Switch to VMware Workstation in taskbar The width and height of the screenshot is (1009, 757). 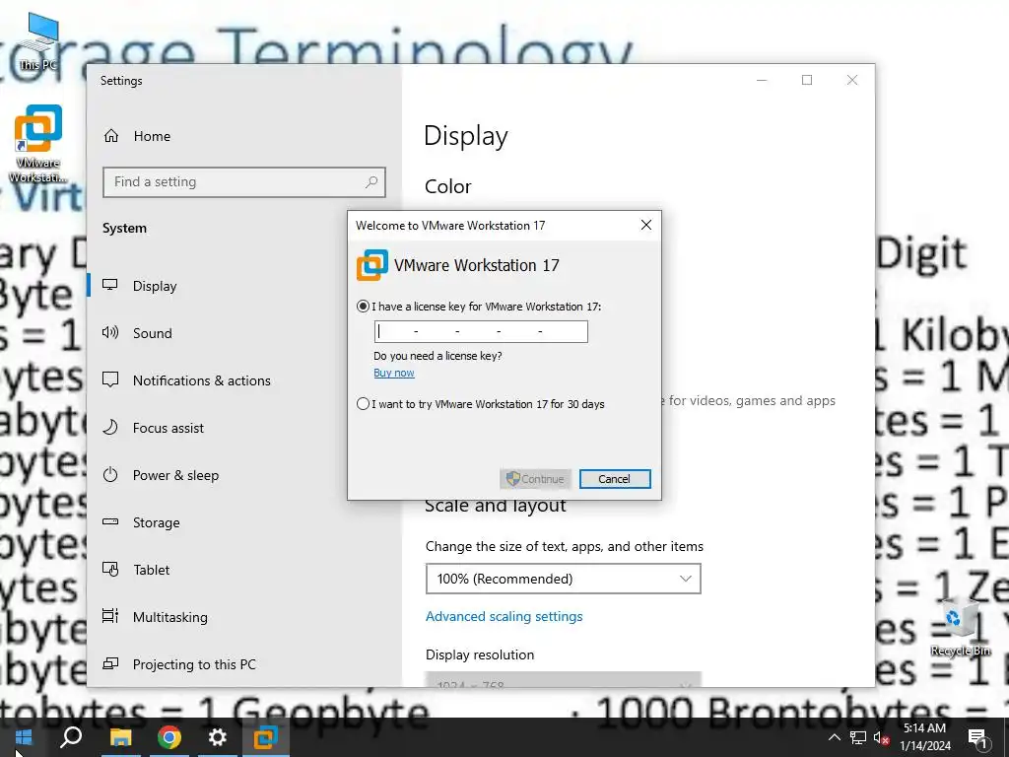(265, 737)
